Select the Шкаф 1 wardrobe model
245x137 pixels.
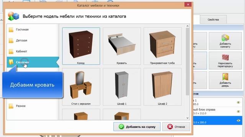click(122, 87)
